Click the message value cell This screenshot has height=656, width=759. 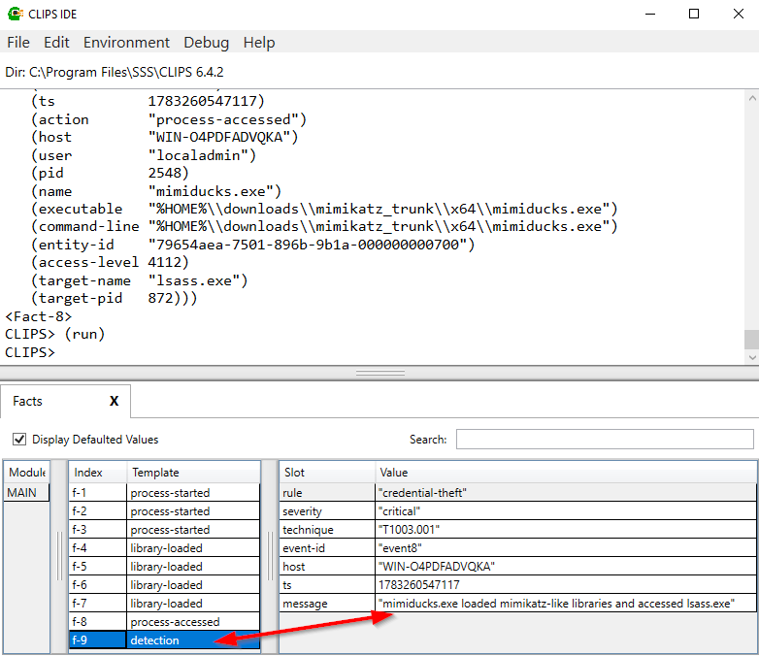click(x=566, y=603)
